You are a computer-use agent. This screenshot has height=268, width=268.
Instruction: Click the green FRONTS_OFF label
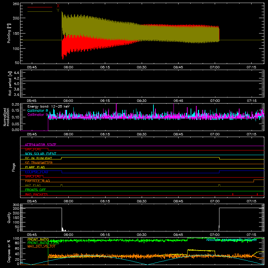click(36, 190)
